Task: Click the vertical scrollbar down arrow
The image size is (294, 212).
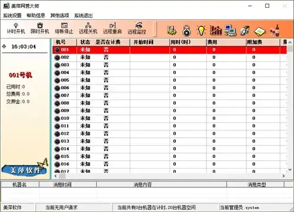Action: [x=290, y=170]
